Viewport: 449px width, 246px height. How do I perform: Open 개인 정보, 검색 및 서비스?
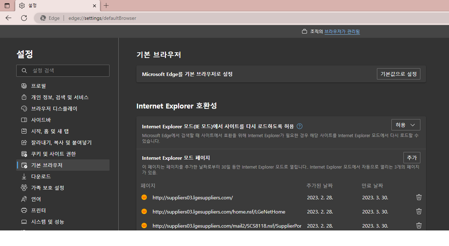click(63, 97)
